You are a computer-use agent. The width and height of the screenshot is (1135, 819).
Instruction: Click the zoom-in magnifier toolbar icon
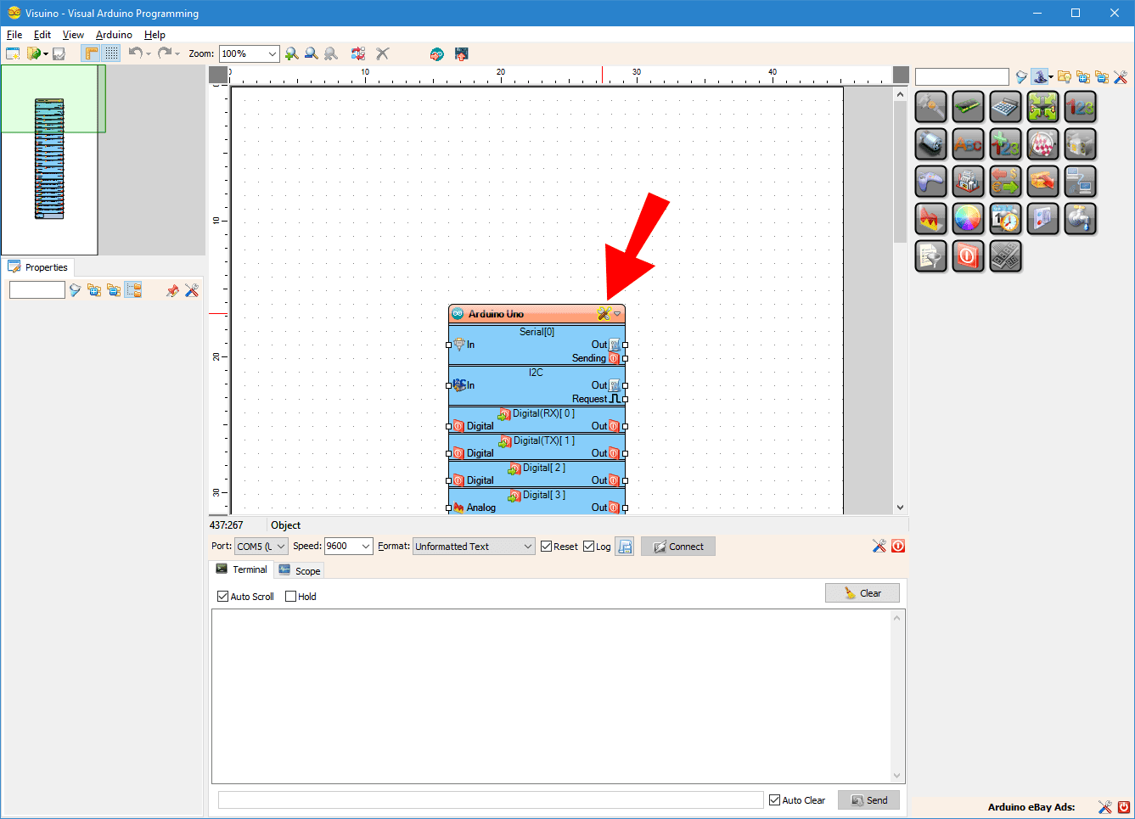point(292,53)
